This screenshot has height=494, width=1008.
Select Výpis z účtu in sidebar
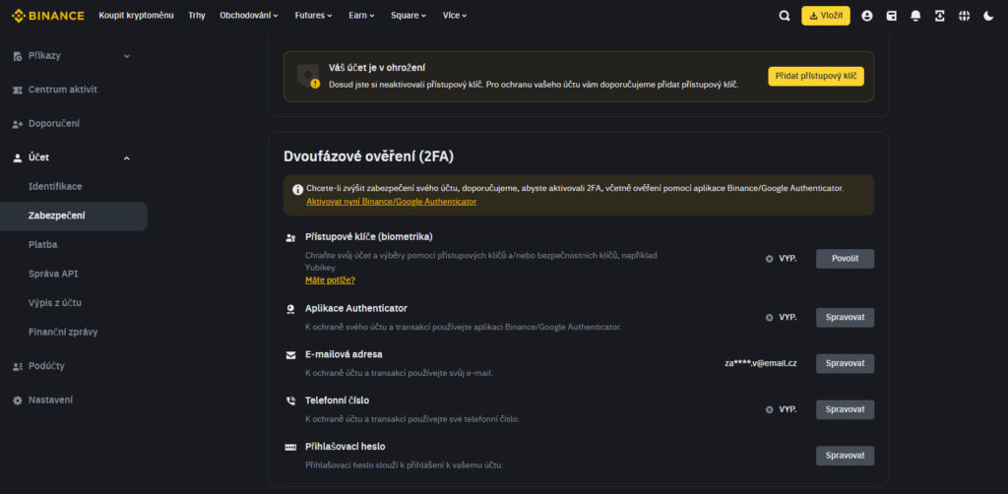click(55, 302)
